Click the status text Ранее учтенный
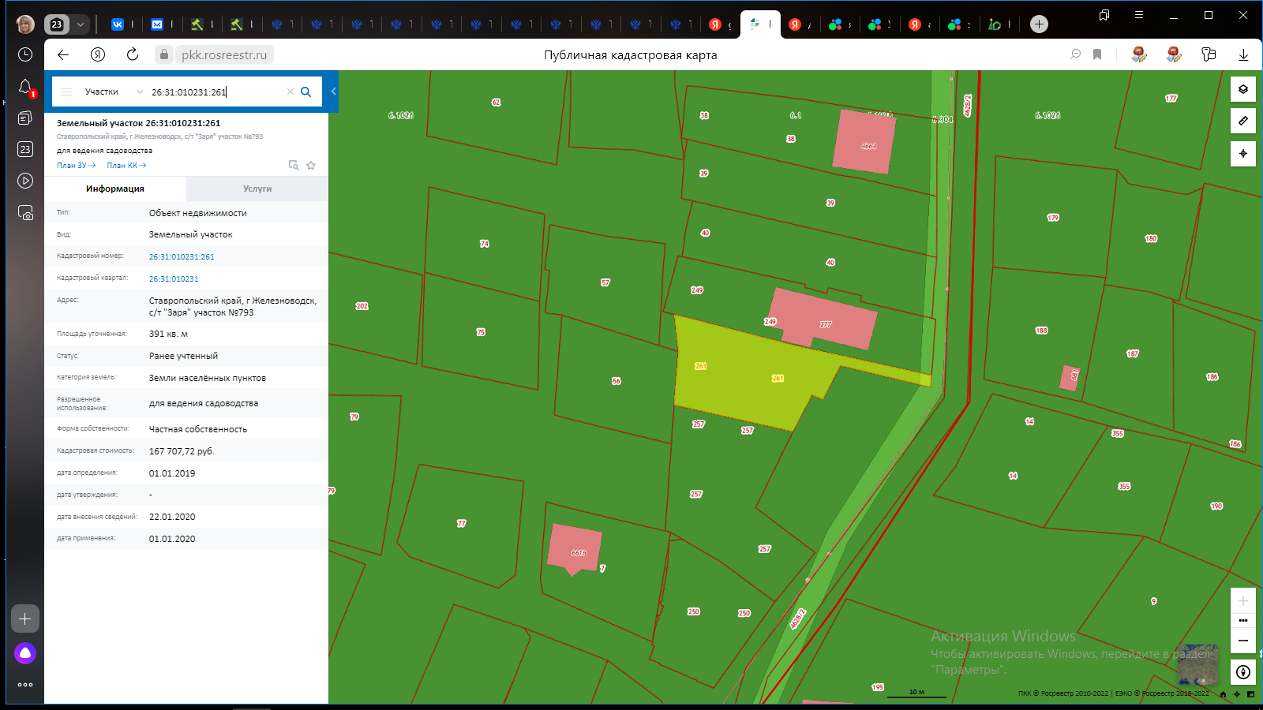1263x710 pixels. pyautogui.click(x=183, y=357)
